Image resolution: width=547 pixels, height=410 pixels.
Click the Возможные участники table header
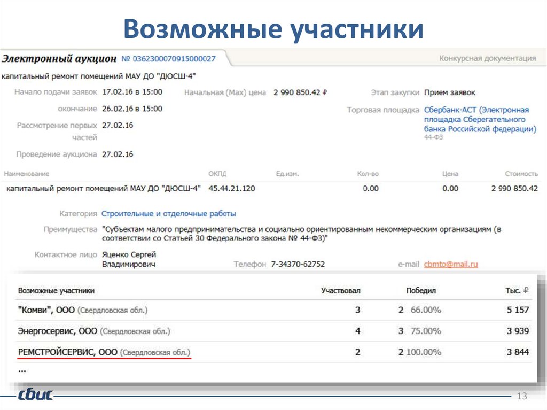pos(56,291)
